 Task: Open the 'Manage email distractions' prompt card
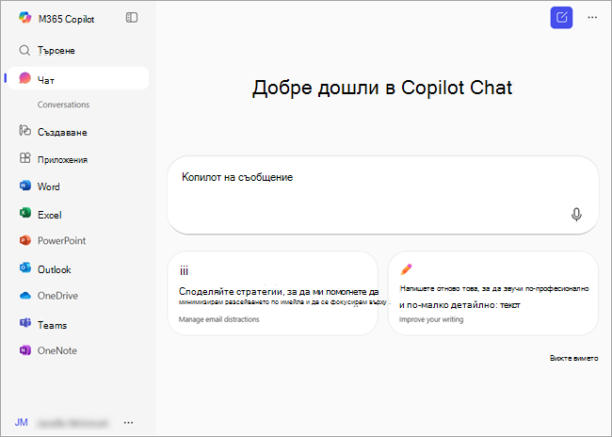coord(272,293)
